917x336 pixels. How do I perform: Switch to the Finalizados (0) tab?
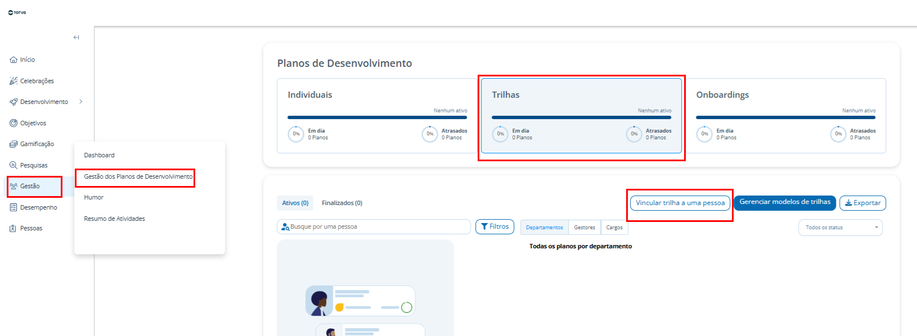pyautogui.click(x=342, y=203)
